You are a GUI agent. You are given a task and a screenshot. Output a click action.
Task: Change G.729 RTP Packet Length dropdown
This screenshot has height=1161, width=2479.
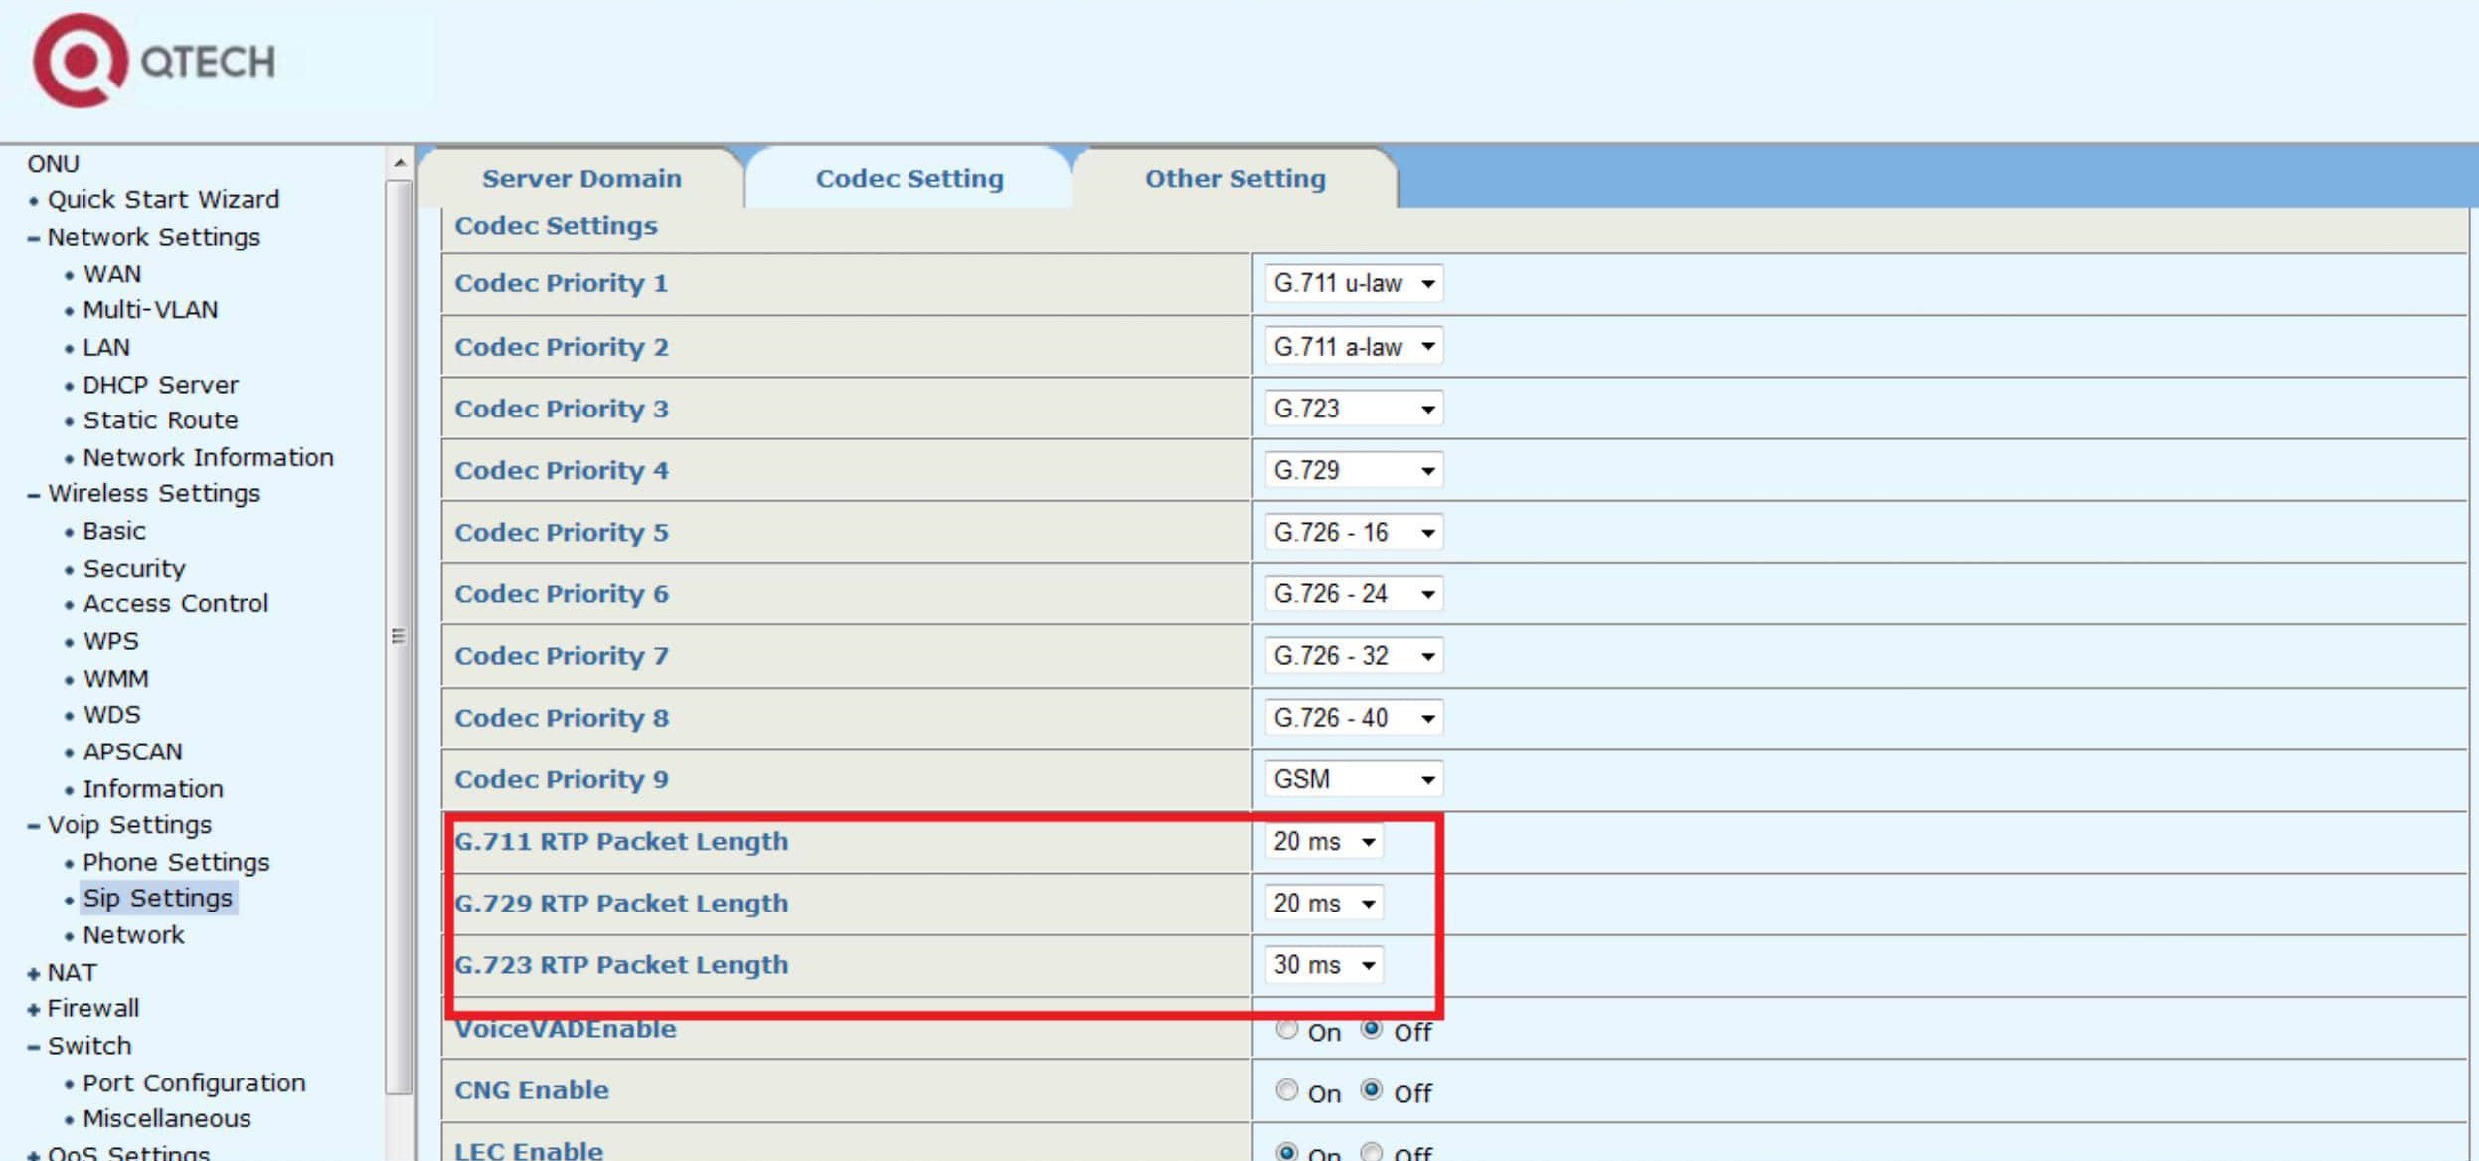tap(1324, 904)
